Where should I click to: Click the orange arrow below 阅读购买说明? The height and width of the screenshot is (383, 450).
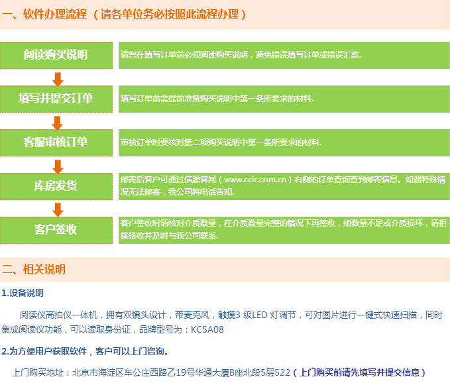(58, 80)
